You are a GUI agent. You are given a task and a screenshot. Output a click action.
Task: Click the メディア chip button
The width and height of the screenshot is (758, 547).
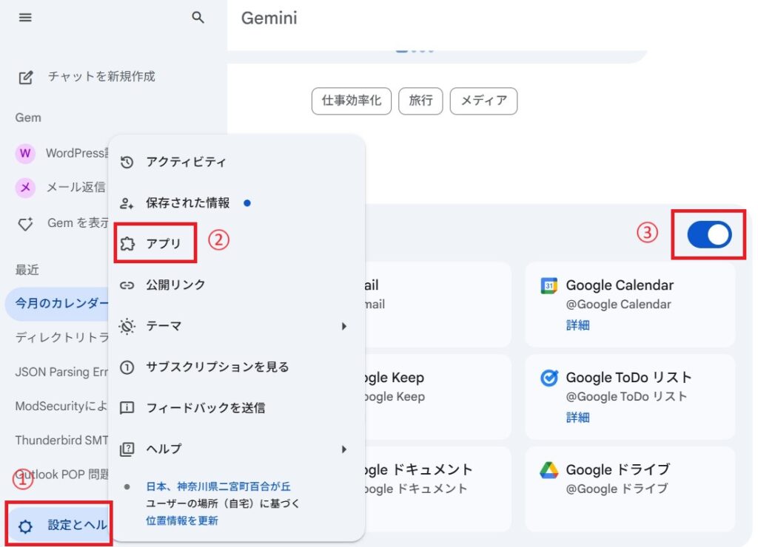click(483, 101)
